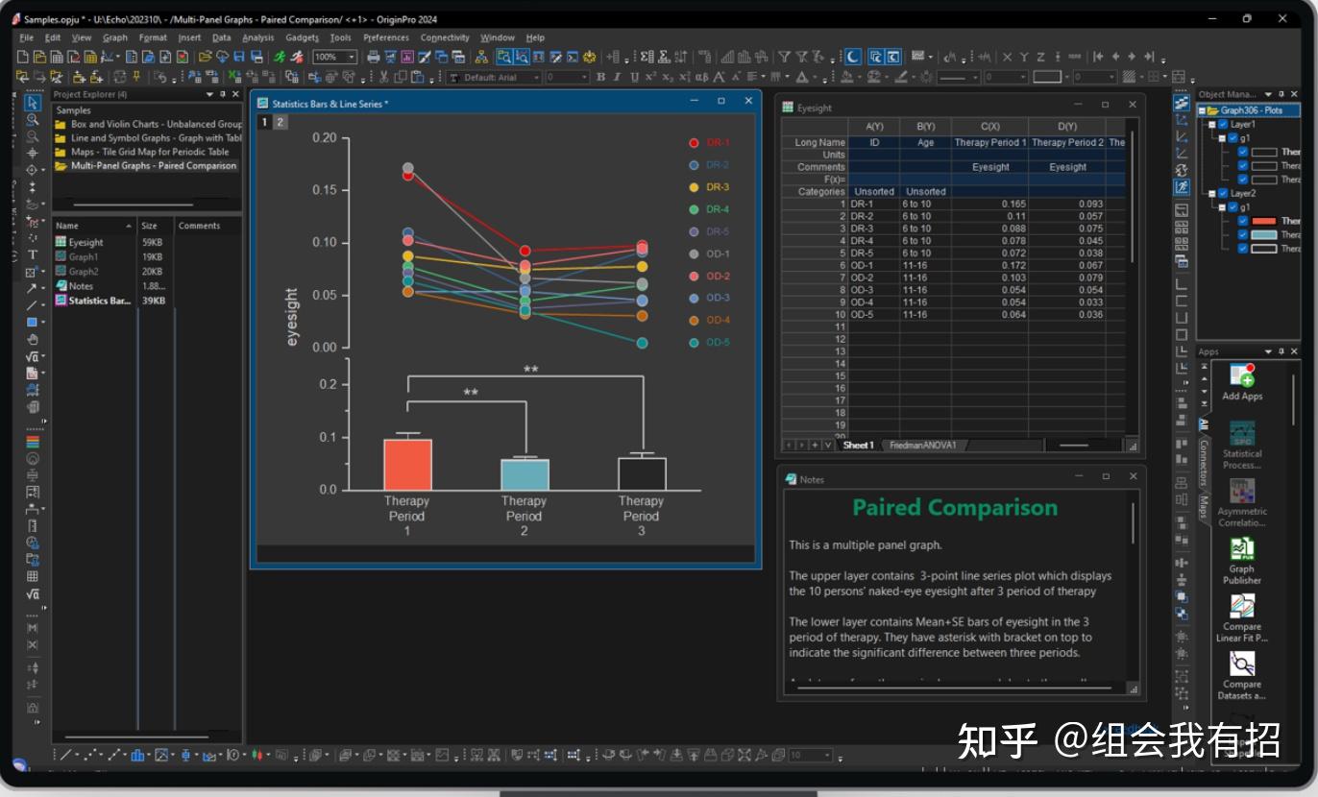This screenshot has width=1318, height=797.
Task: Open the Apps panel menu arrow
Action: pyautogui.click(x=1269, y=351)
